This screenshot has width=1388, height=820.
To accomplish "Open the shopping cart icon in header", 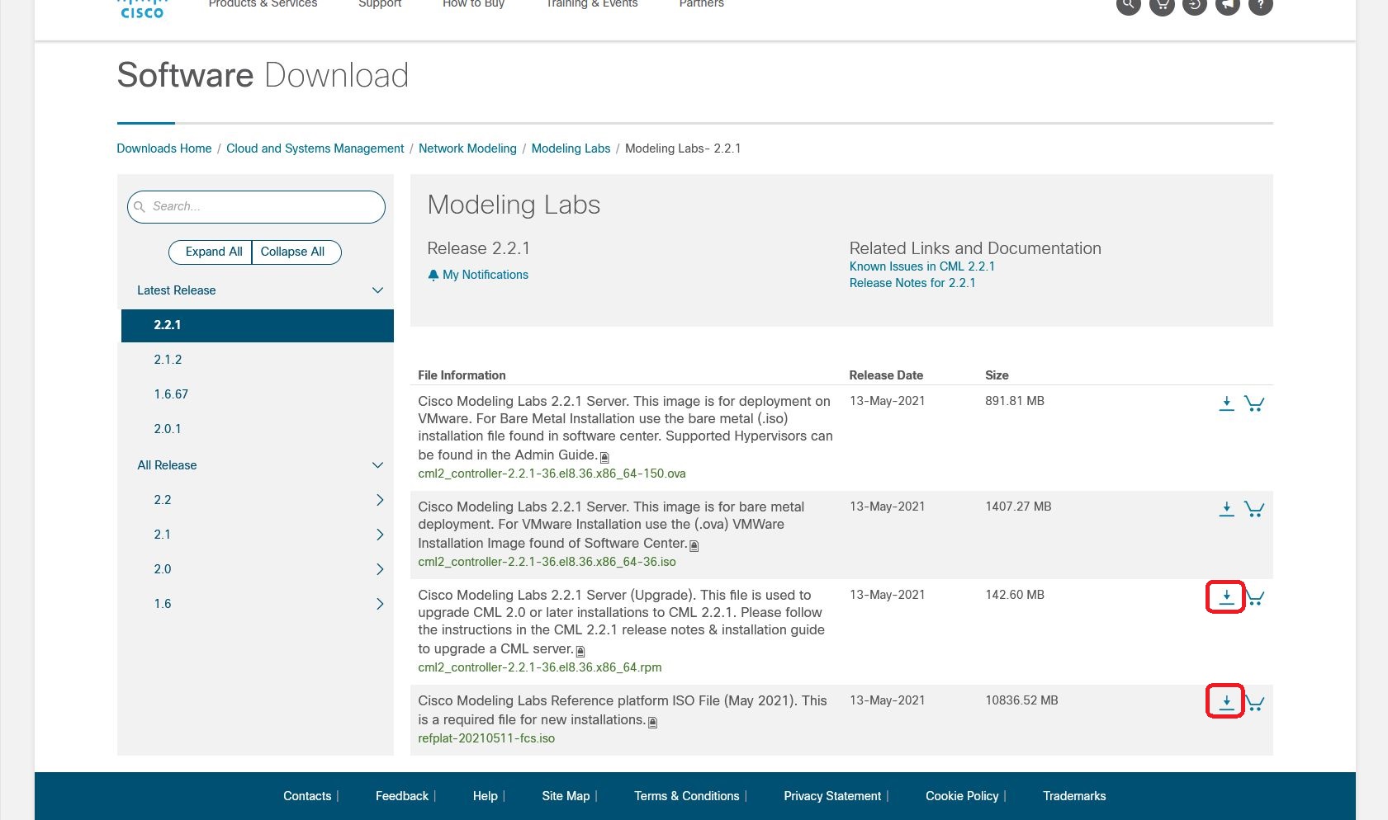I will [x=1162, y=5].
